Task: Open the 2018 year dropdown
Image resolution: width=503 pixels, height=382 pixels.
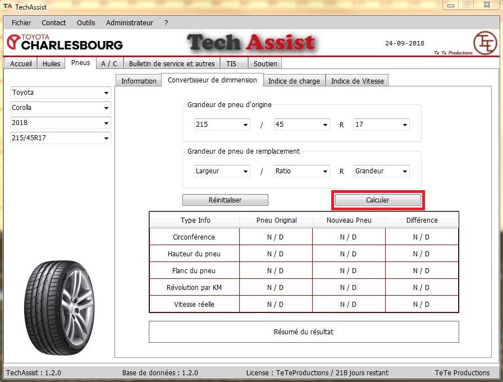Action: click(61, 123)
